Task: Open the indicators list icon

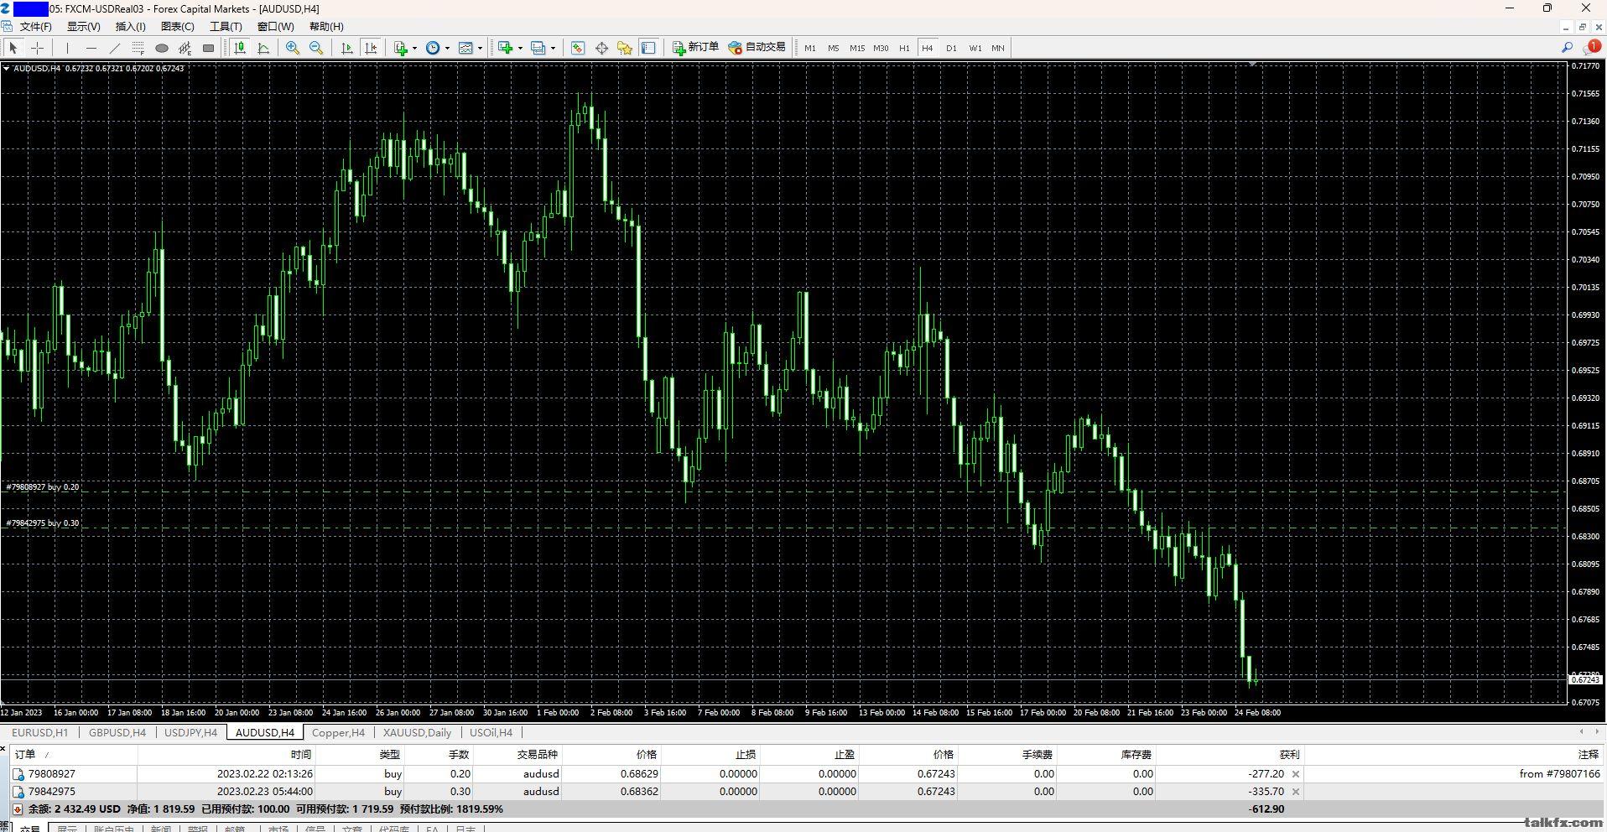Action: click(401, 48)
